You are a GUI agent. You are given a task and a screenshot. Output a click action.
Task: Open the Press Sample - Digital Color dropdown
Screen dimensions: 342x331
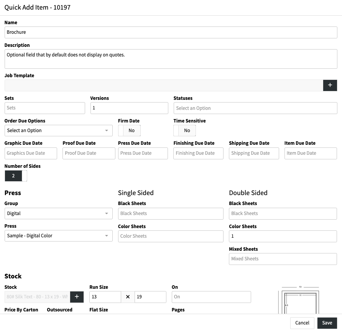click(58, 236)
